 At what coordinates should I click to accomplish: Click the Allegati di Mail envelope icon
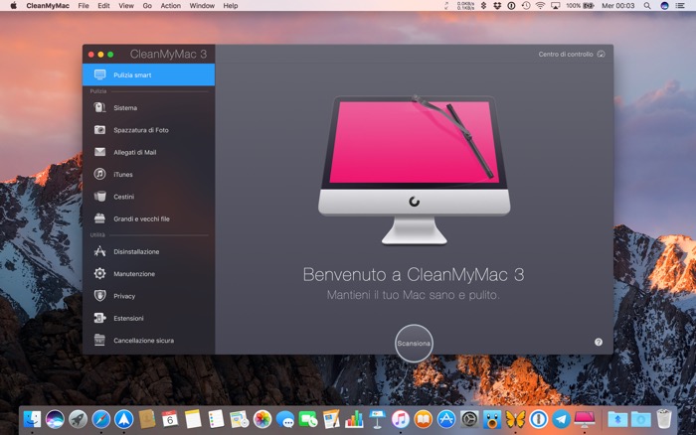[x=99, y=152]
